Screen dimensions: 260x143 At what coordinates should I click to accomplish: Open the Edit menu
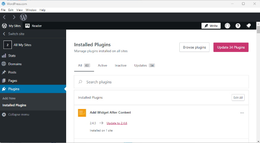[x=11, y=10]
